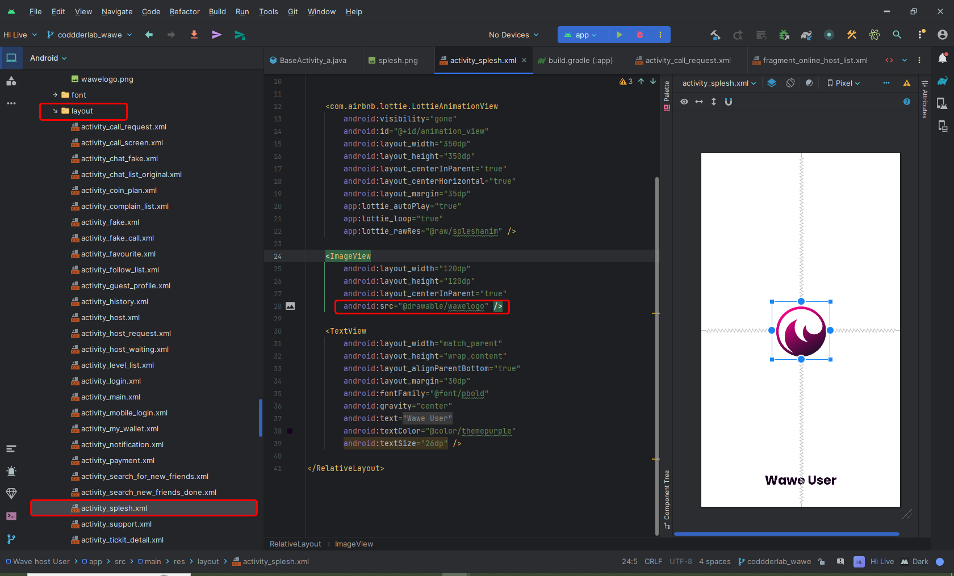Image resolution: width=954 pixels, height=576 pixels.
Task: Select activity_main.xml in project tree
Action: tap(111, 397)
